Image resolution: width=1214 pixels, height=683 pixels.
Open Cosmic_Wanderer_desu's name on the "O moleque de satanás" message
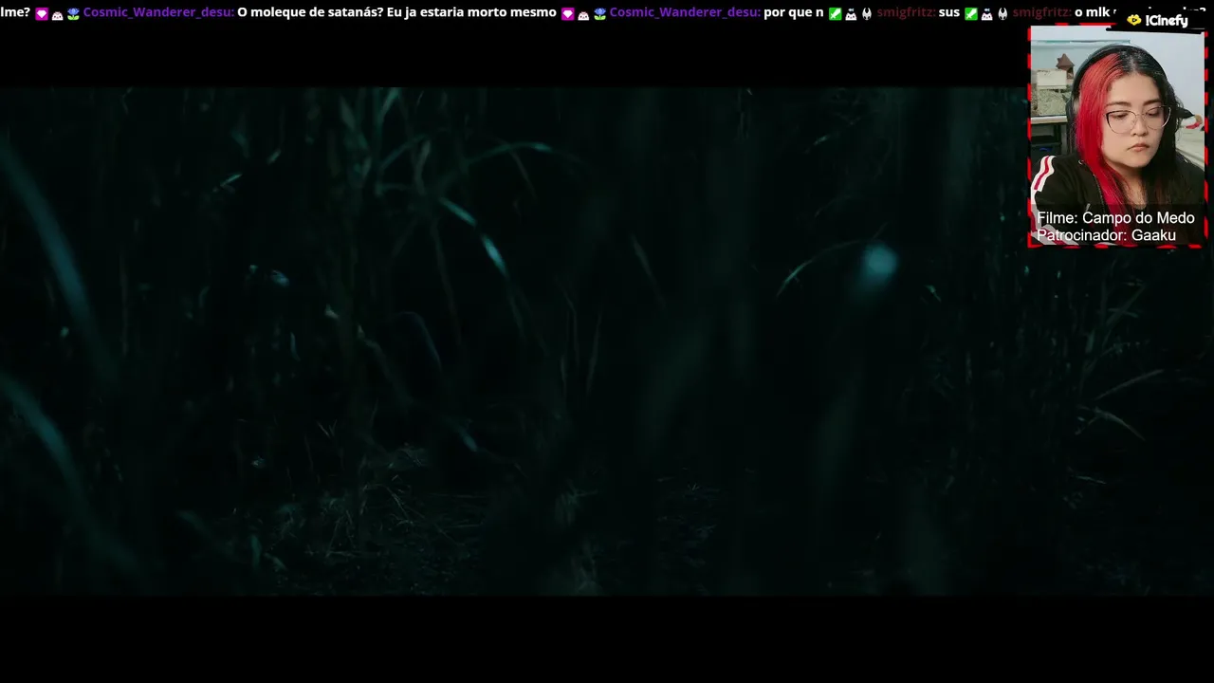click(158, 13)
